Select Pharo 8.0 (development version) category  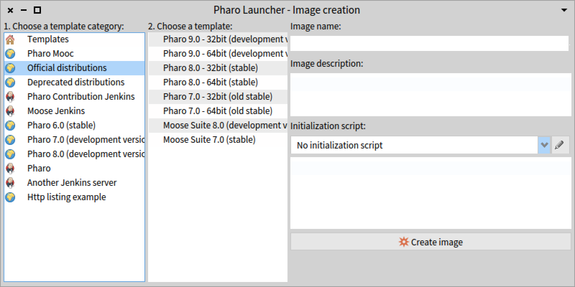[x=74, y=154]
